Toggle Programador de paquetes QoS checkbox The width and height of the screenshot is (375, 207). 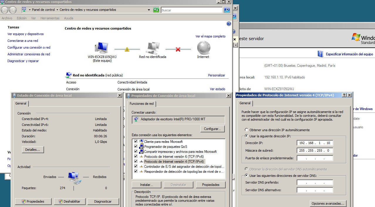tap(136, 147)
